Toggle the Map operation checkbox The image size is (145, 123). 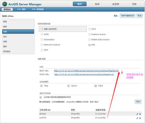tap(41, 86)
